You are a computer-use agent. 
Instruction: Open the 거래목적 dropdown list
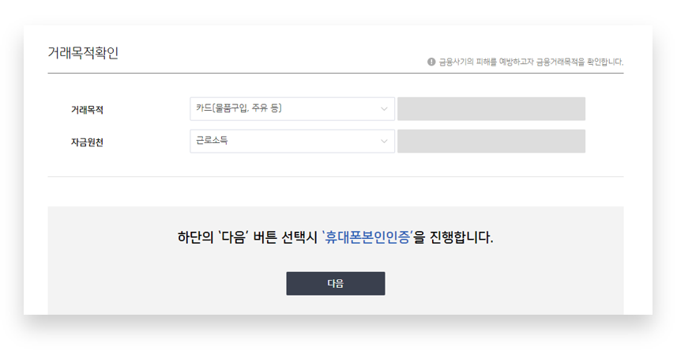[291, 109]
